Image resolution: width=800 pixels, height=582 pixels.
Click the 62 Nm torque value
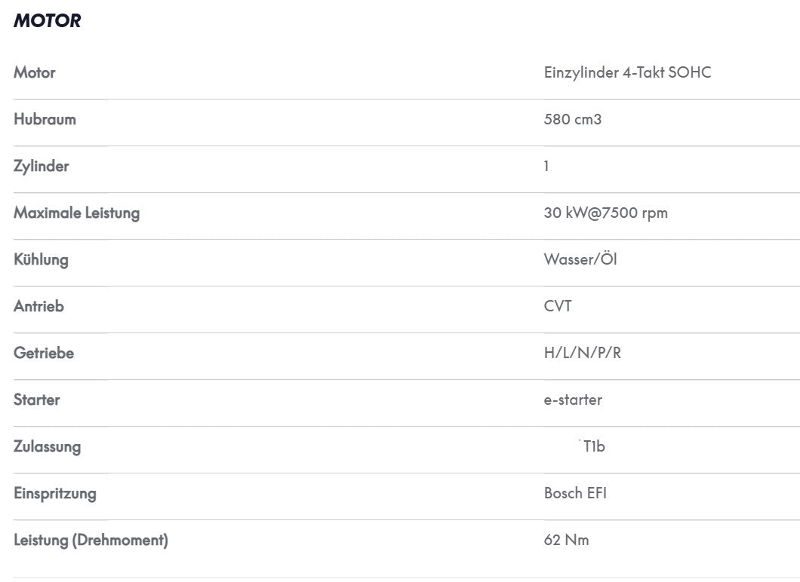point(566,540)
